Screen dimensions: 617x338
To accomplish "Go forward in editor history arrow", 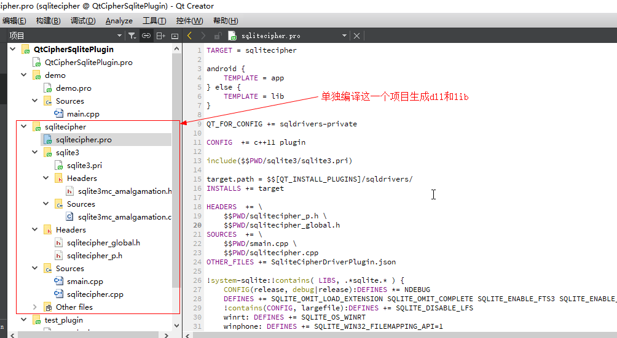I will (203, 36).
